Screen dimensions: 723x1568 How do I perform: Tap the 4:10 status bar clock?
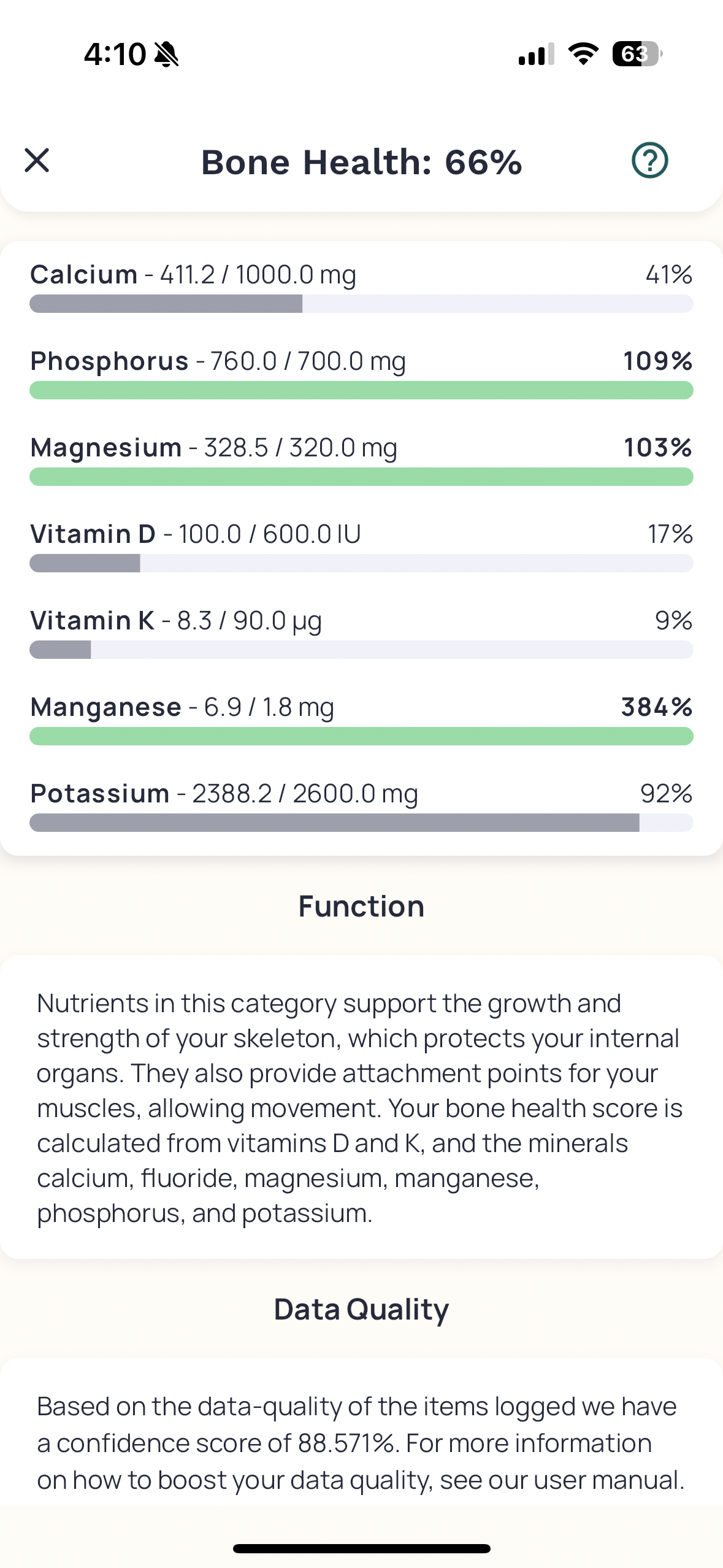click(115, 54)
